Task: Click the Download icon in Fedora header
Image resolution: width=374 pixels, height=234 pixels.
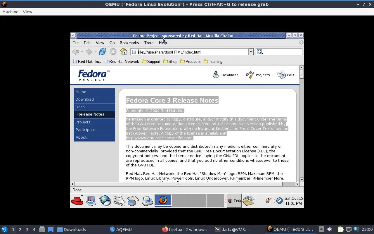Action: (x=216, y=75)
